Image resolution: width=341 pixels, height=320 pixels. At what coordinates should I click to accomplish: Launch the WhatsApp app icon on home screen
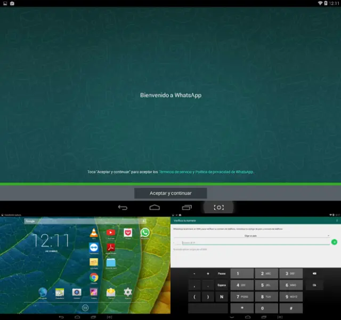coord(145,233)
